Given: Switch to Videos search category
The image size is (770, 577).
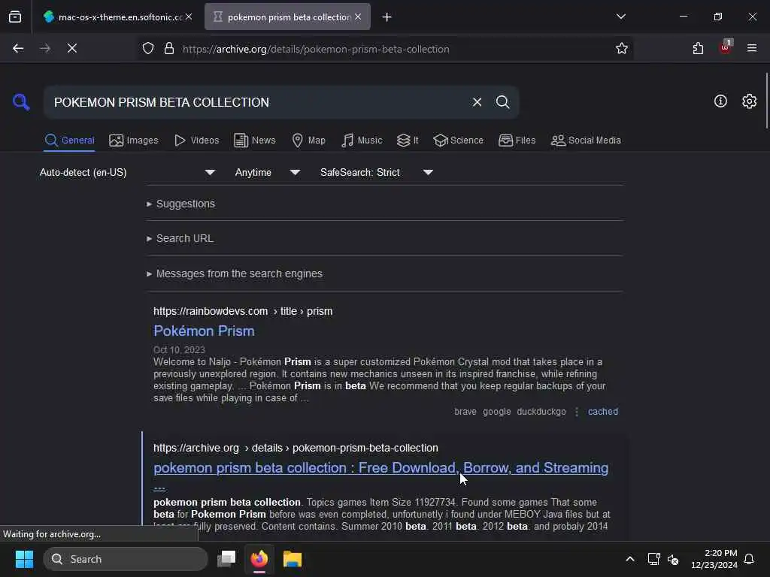Looking at the screenshot, I should [x=197, y=140].
